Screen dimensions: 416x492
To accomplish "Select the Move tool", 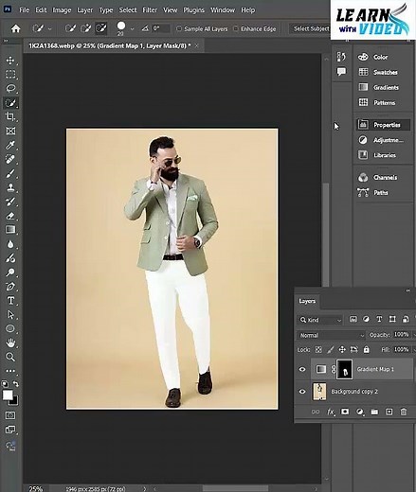I will pos(10,61).
